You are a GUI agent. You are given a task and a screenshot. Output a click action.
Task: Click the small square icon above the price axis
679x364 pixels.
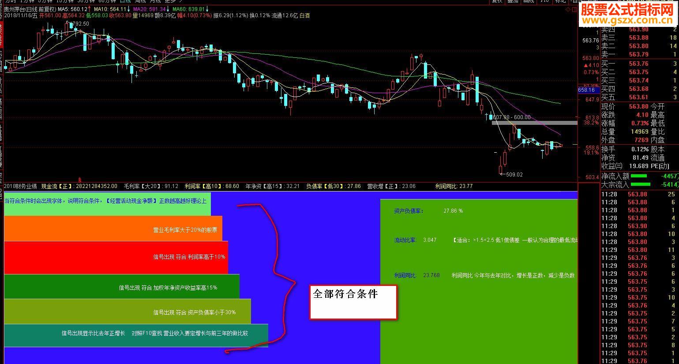[x=574, y=9]
